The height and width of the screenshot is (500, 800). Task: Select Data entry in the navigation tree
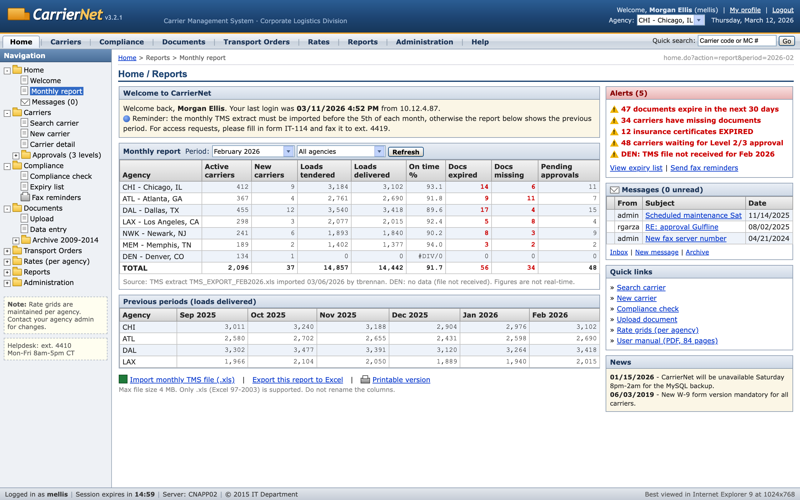(48, 229)
